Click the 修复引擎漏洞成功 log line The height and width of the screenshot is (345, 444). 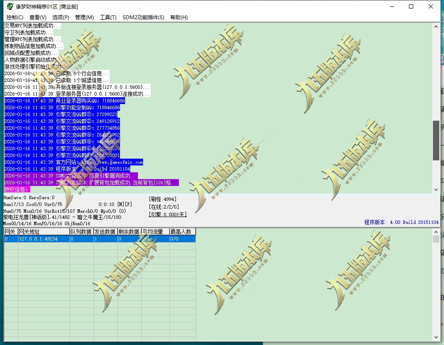[71, 176]
